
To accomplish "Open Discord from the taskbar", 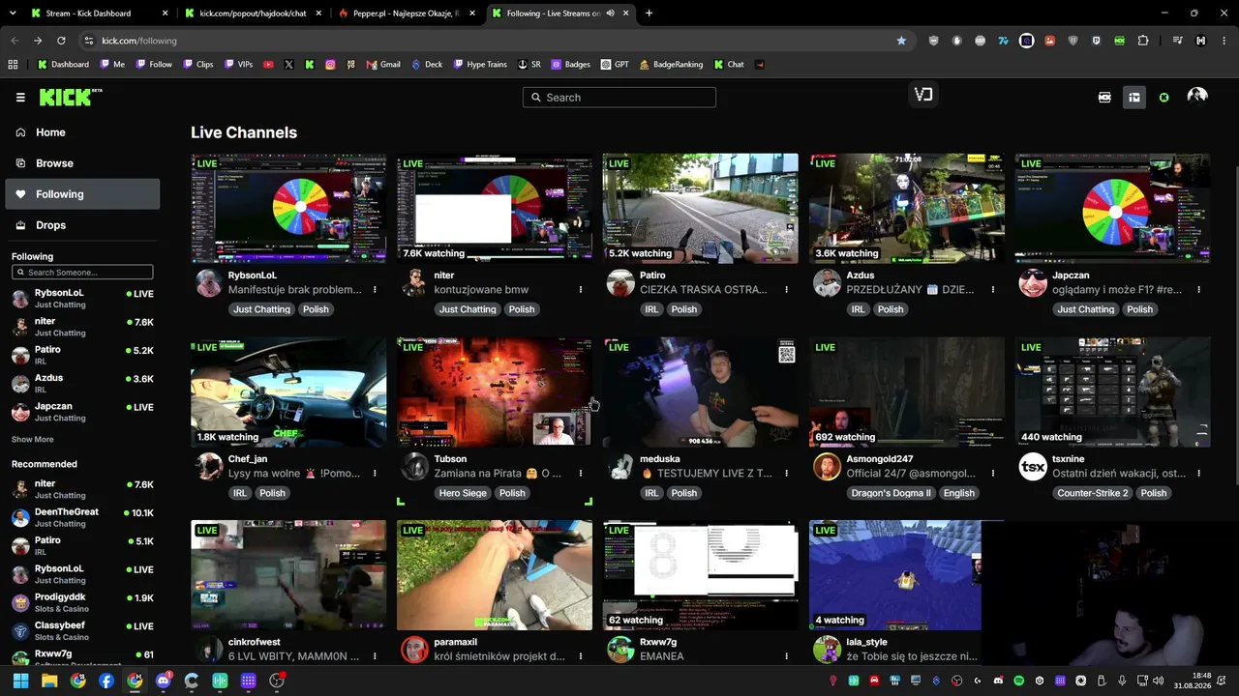I will click(163, 681).
